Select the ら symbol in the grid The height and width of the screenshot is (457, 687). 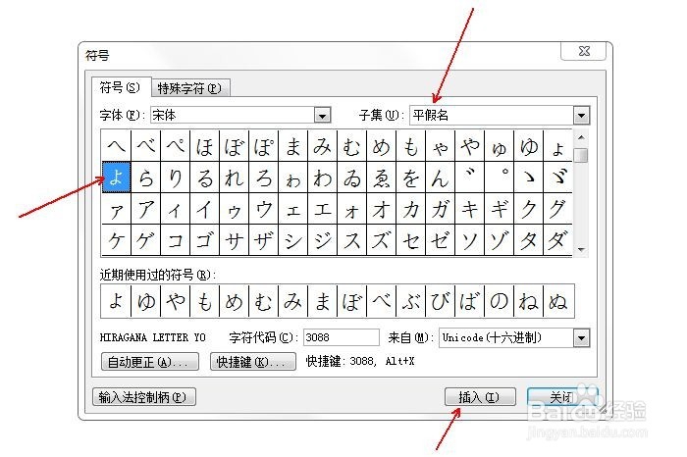click(146, 178)
